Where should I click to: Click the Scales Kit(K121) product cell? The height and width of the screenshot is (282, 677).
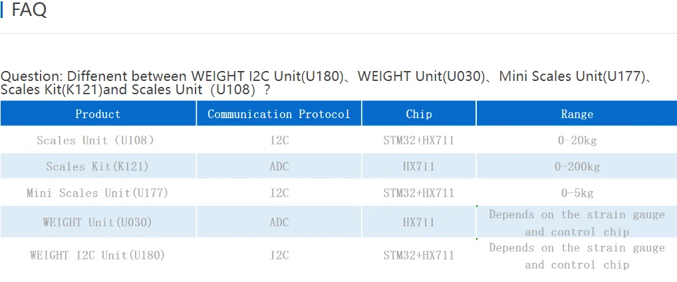click(x=97, y=167)
